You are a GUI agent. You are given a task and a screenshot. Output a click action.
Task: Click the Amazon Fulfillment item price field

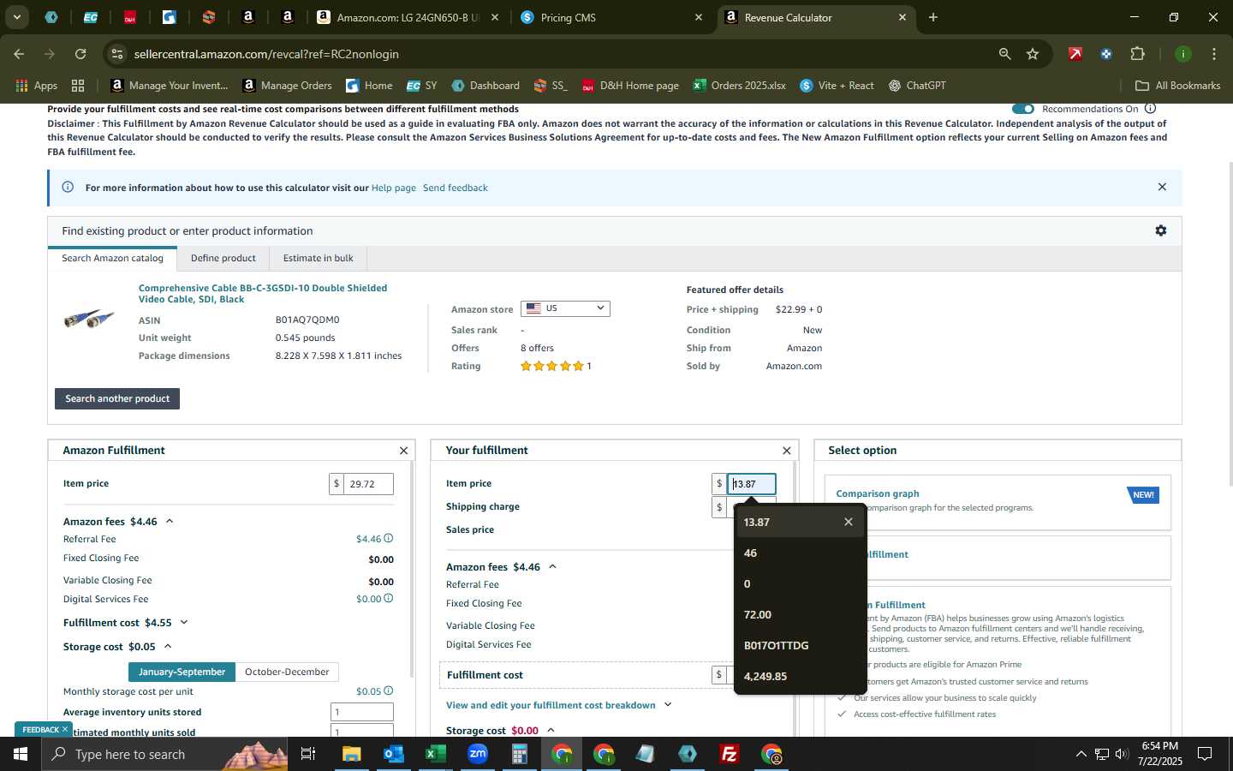click(368, 484)
